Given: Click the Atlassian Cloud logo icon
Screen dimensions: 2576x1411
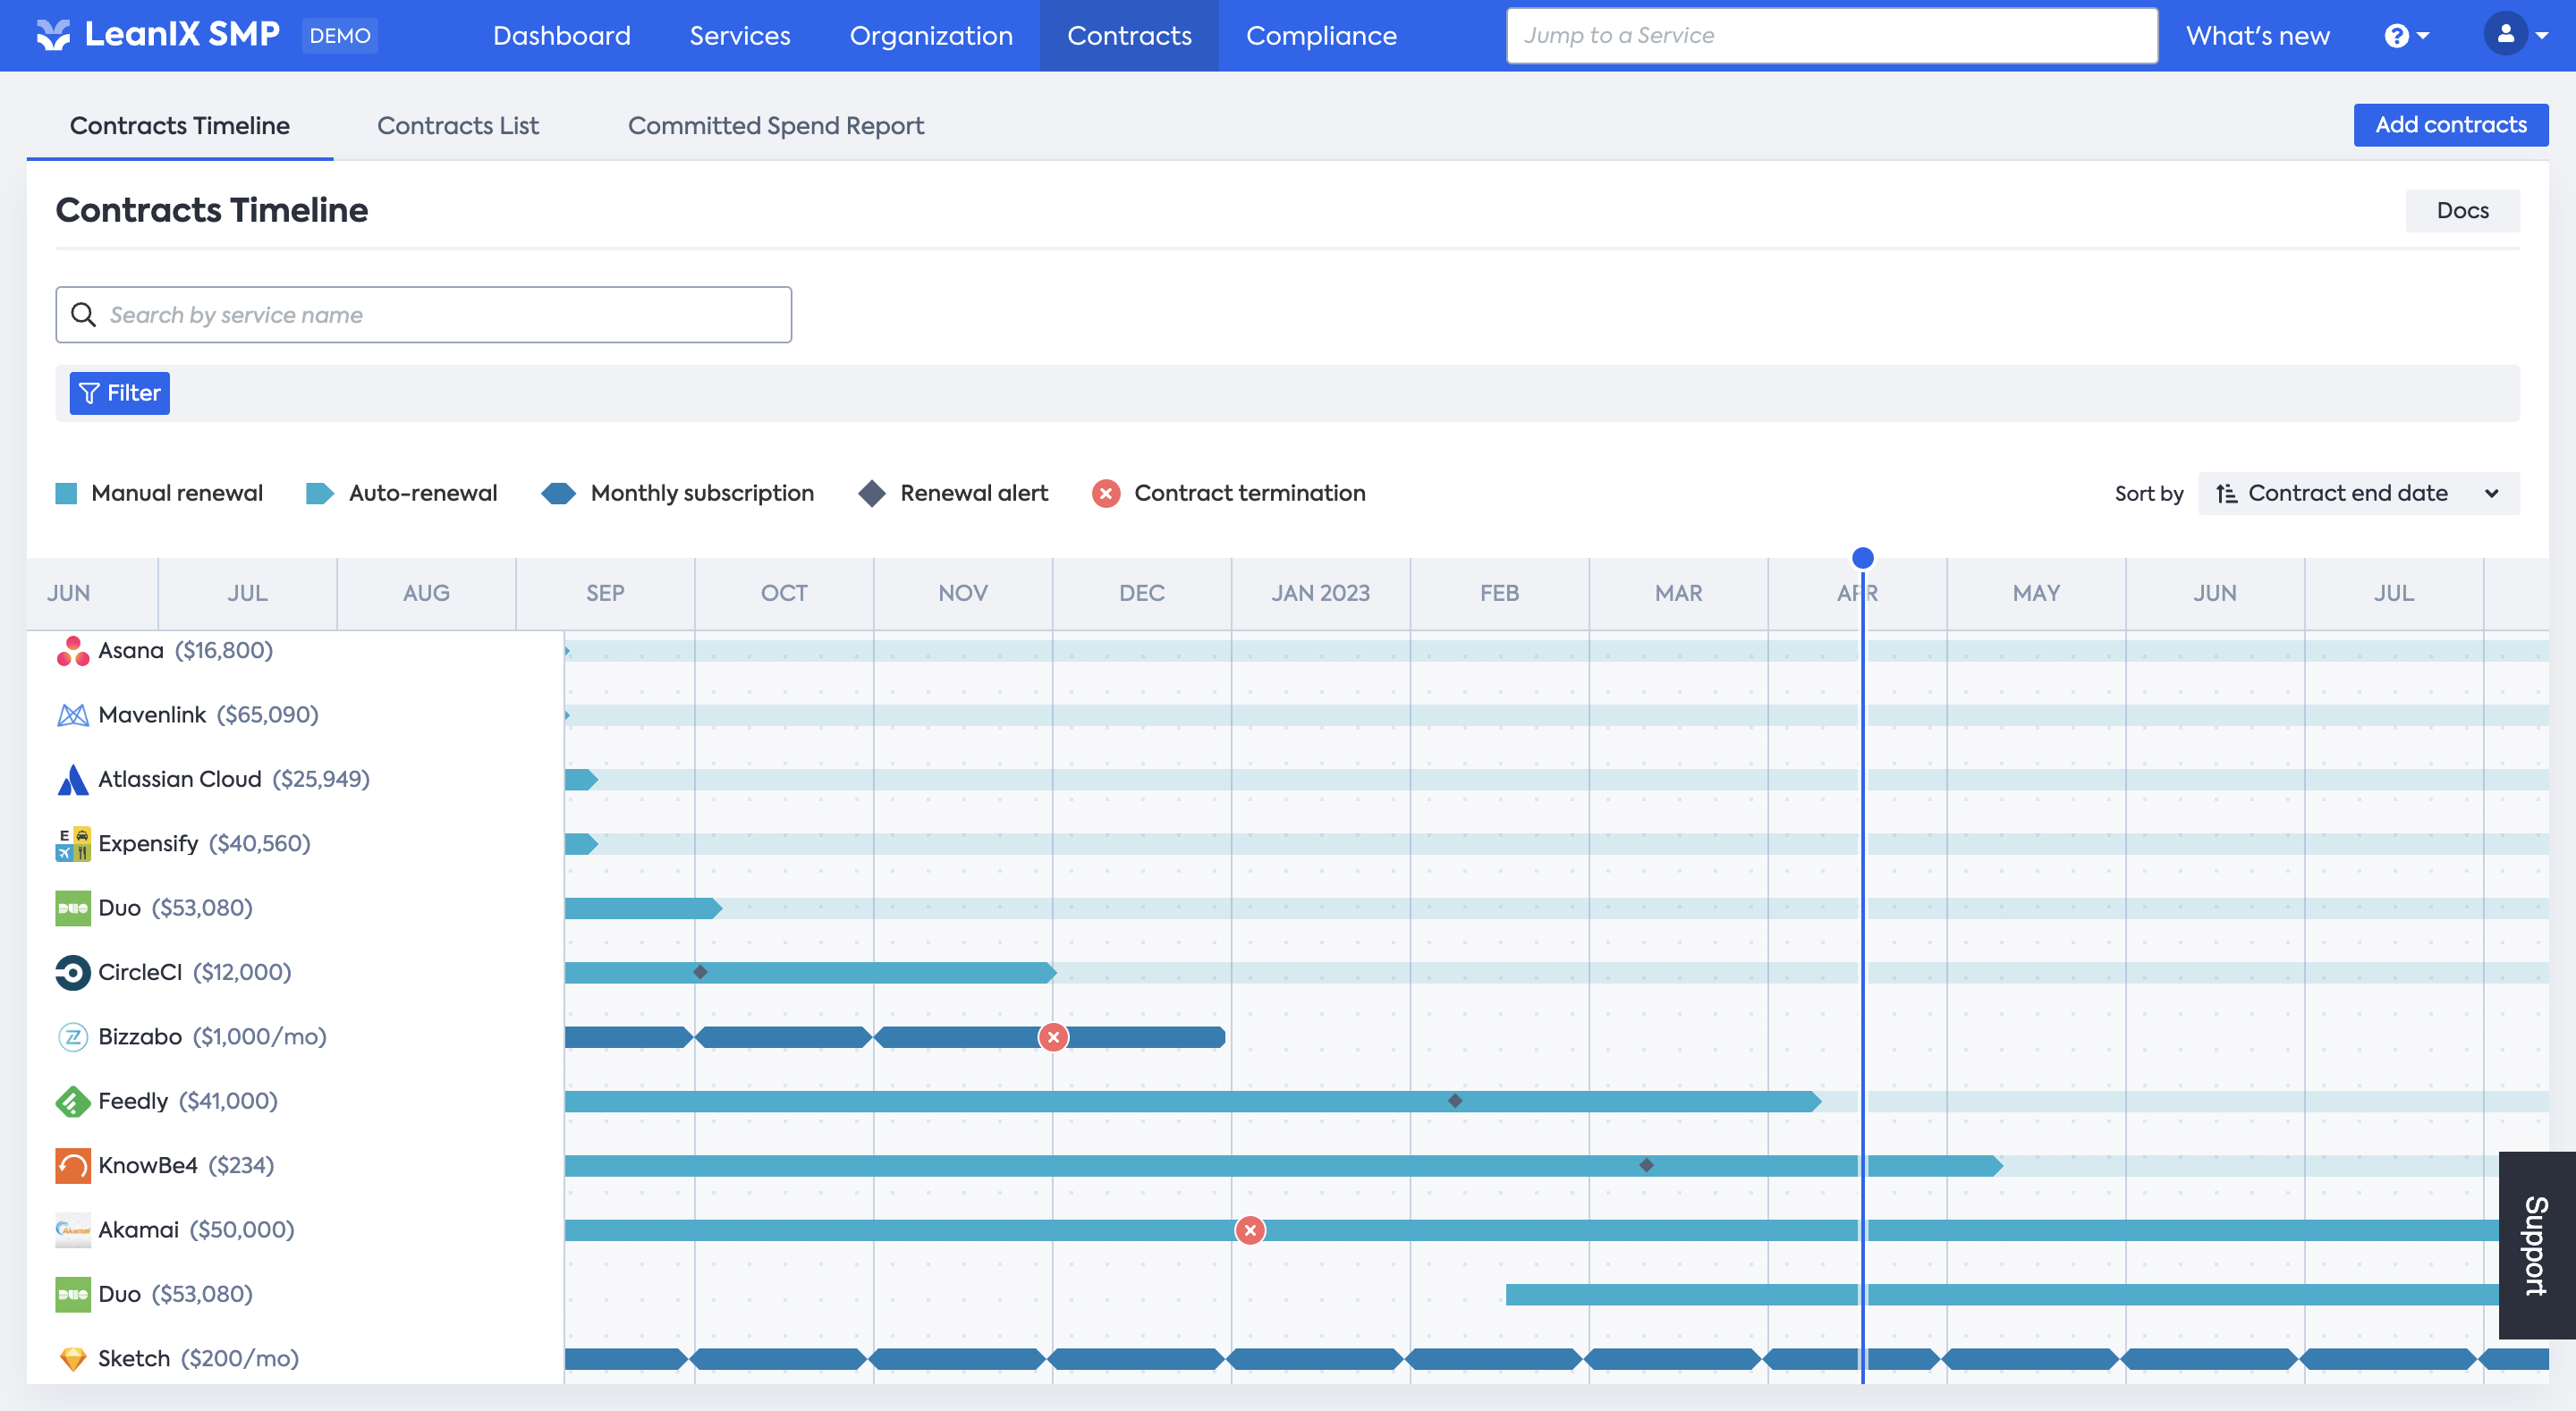Looking at the screenshot, I should click(72, 780).
